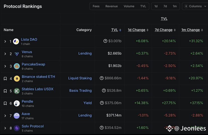Click the Name column header
The height and width of the screenshot is (135, 208).
coord(9,30)
